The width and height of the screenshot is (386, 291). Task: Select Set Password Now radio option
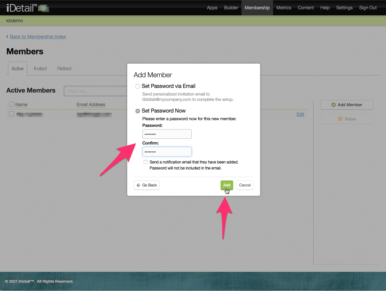(138, 111)
